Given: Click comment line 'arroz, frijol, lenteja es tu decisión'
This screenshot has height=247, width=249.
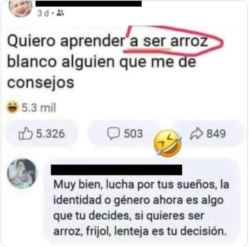Looking at the screenshot, I should coord(140,231).
